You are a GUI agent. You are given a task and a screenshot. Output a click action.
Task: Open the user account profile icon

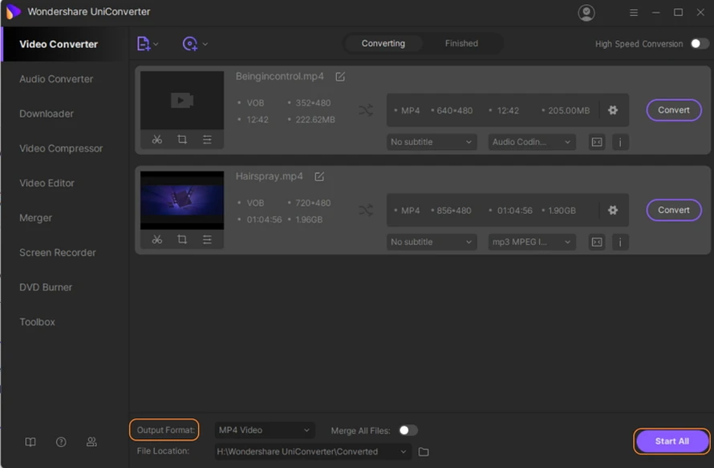[x=586, y=13]
